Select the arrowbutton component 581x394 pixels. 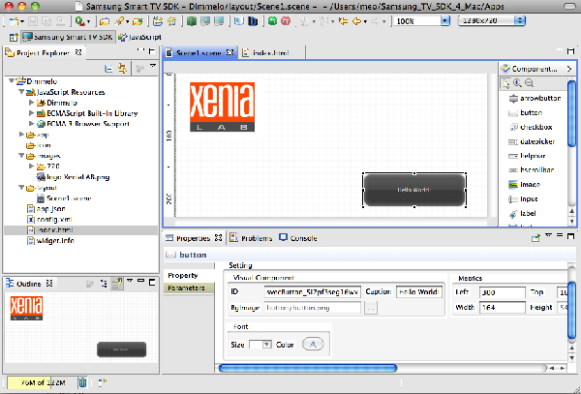coord(535,99)
